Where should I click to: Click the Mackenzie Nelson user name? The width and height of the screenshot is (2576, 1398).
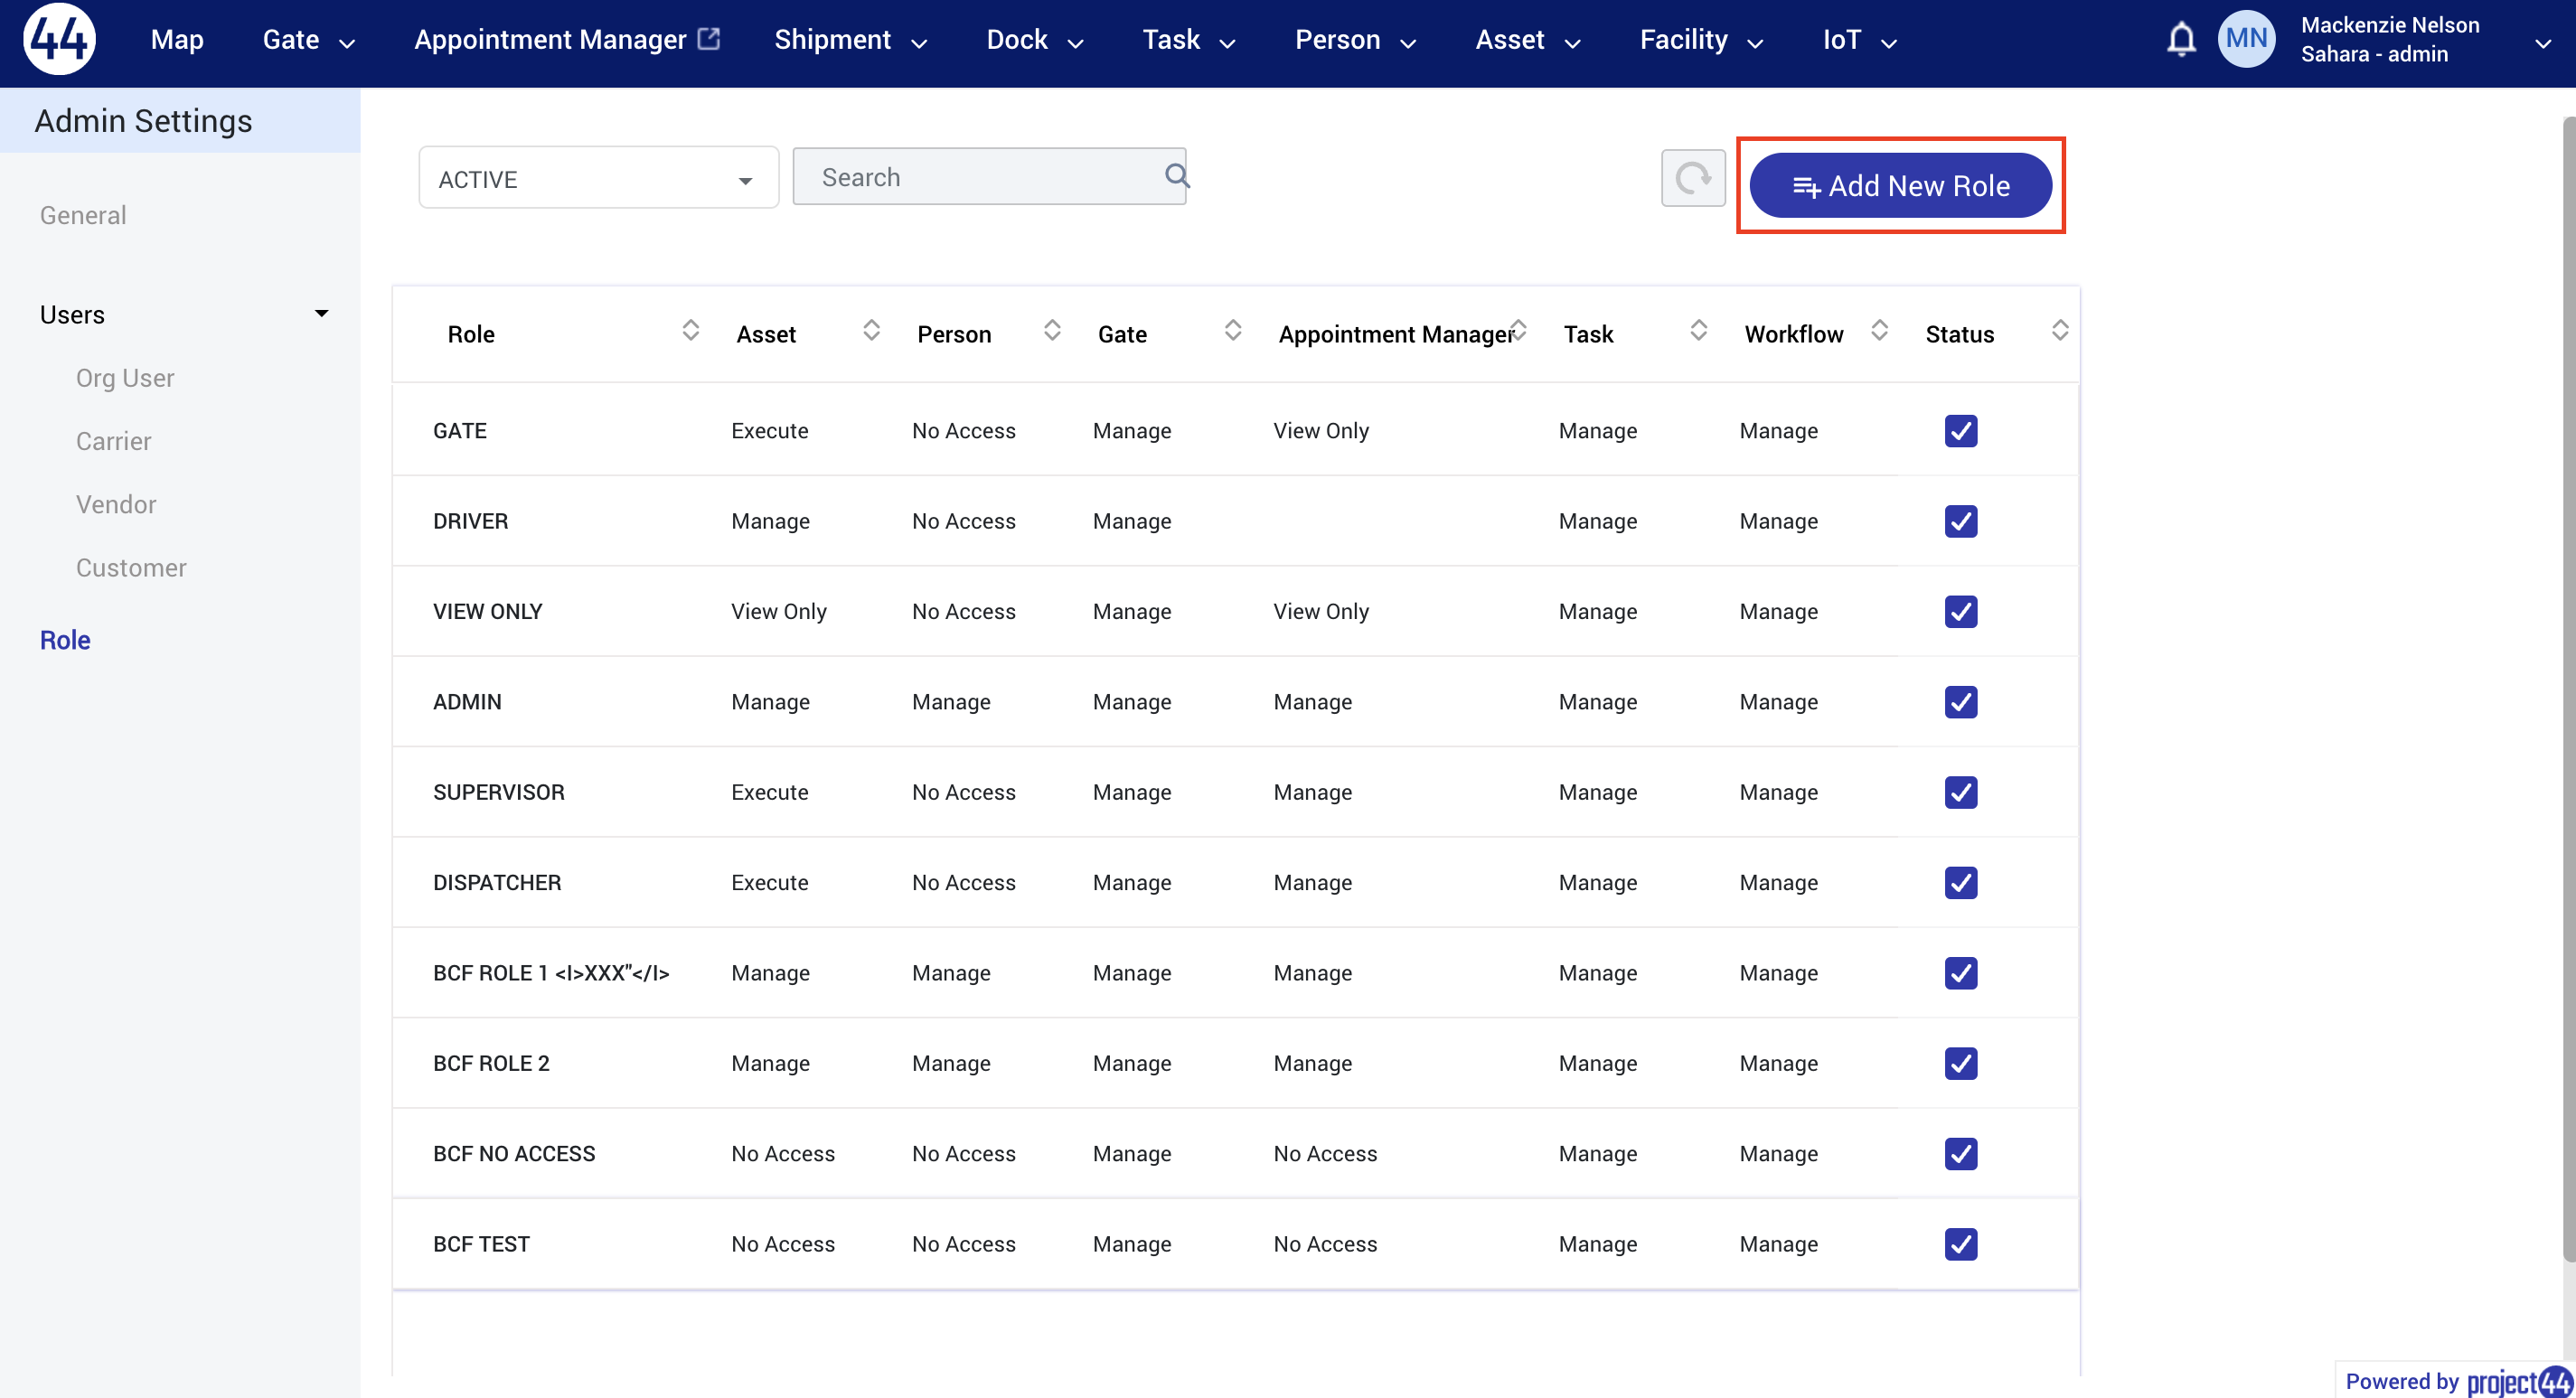(x=2389, y=25)
